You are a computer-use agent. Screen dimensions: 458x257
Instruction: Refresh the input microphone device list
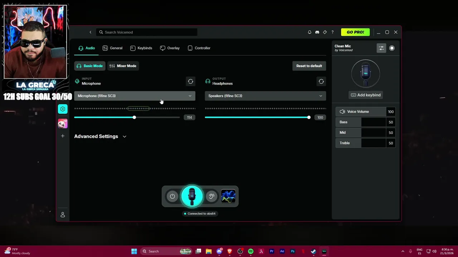coord(191,81)
